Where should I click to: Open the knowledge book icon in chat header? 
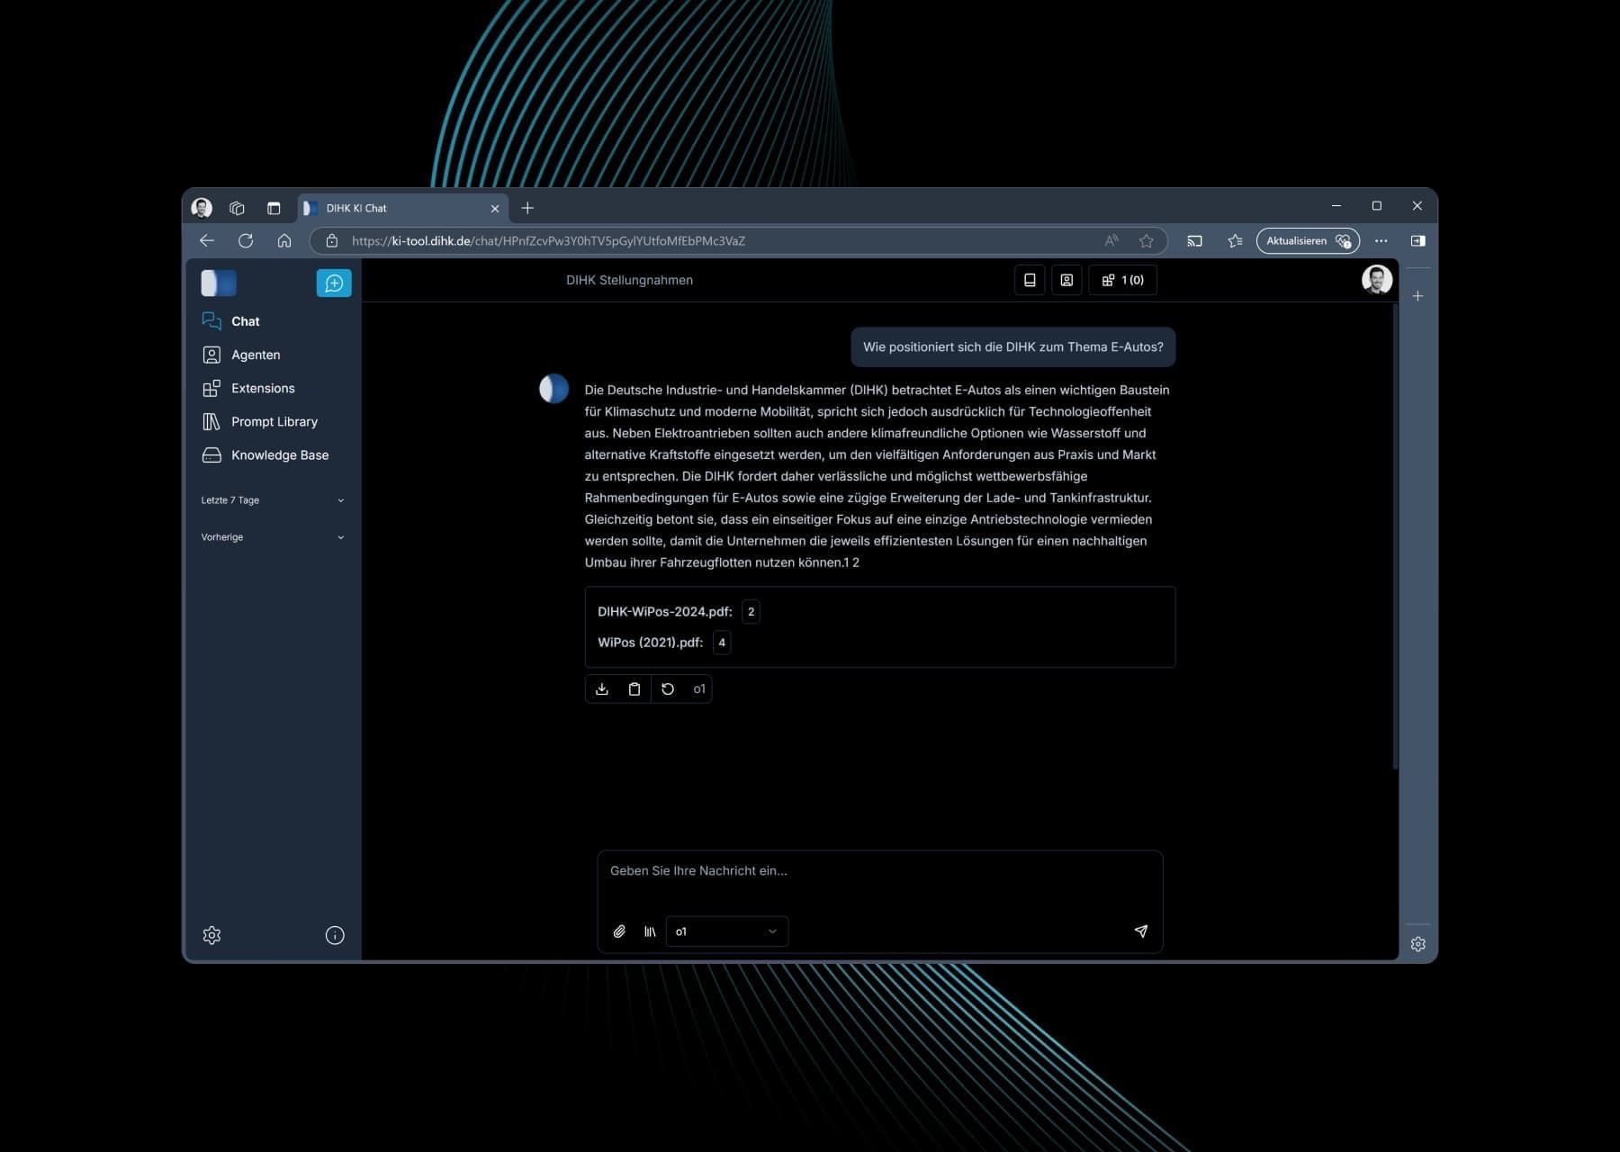1030,280
